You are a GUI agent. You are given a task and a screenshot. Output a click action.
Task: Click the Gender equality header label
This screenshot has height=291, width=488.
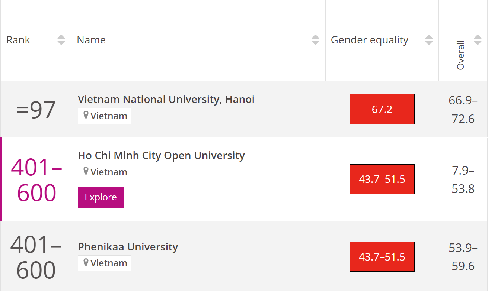click(x=369, y=40)
